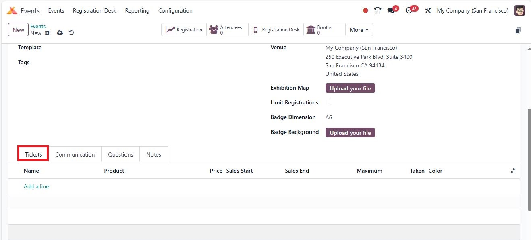Click the Odoo Events app logo

tap(12, 10)
